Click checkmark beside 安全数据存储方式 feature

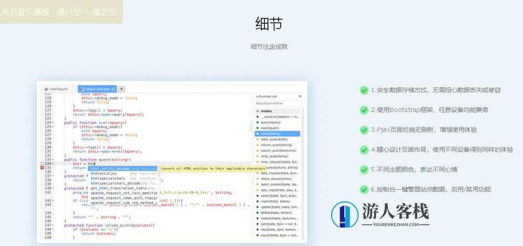coord(364,90)
